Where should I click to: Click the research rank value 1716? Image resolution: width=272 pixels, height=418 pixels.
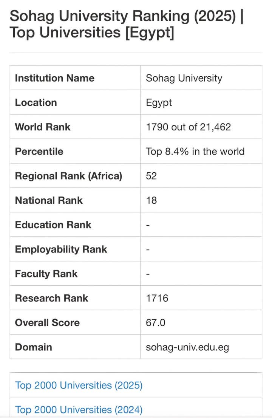157,298
